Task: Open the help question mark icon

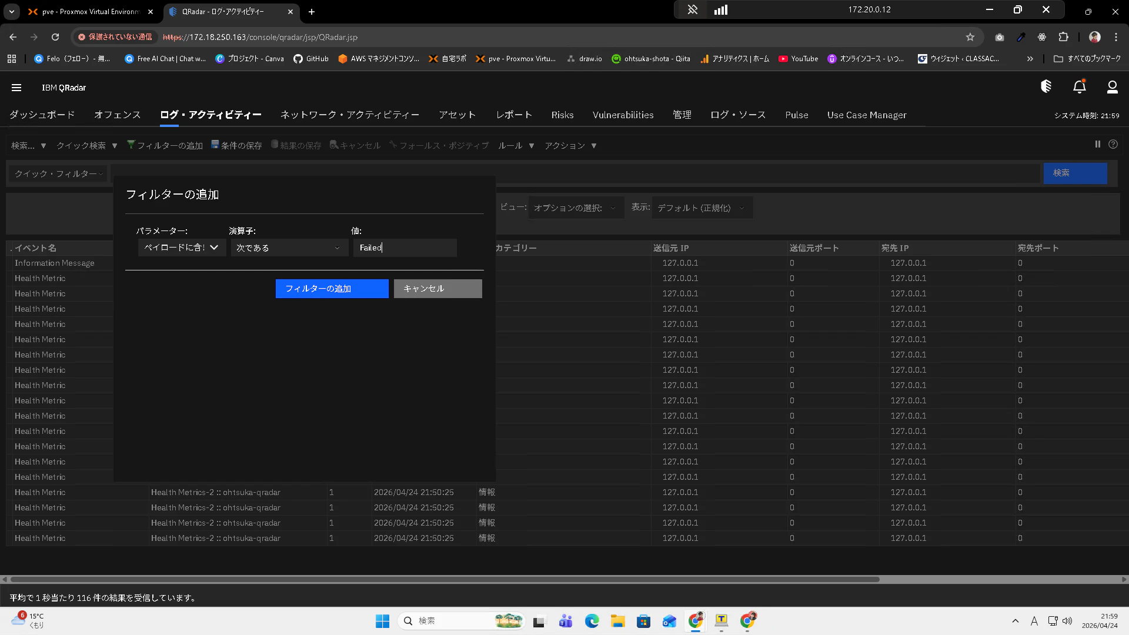Action: pyautogui.click(x=1113, y=145)
